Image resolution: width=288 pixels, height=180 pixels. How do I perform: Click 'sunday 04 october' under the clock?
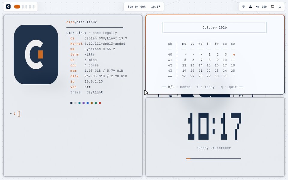coord(213,148)
